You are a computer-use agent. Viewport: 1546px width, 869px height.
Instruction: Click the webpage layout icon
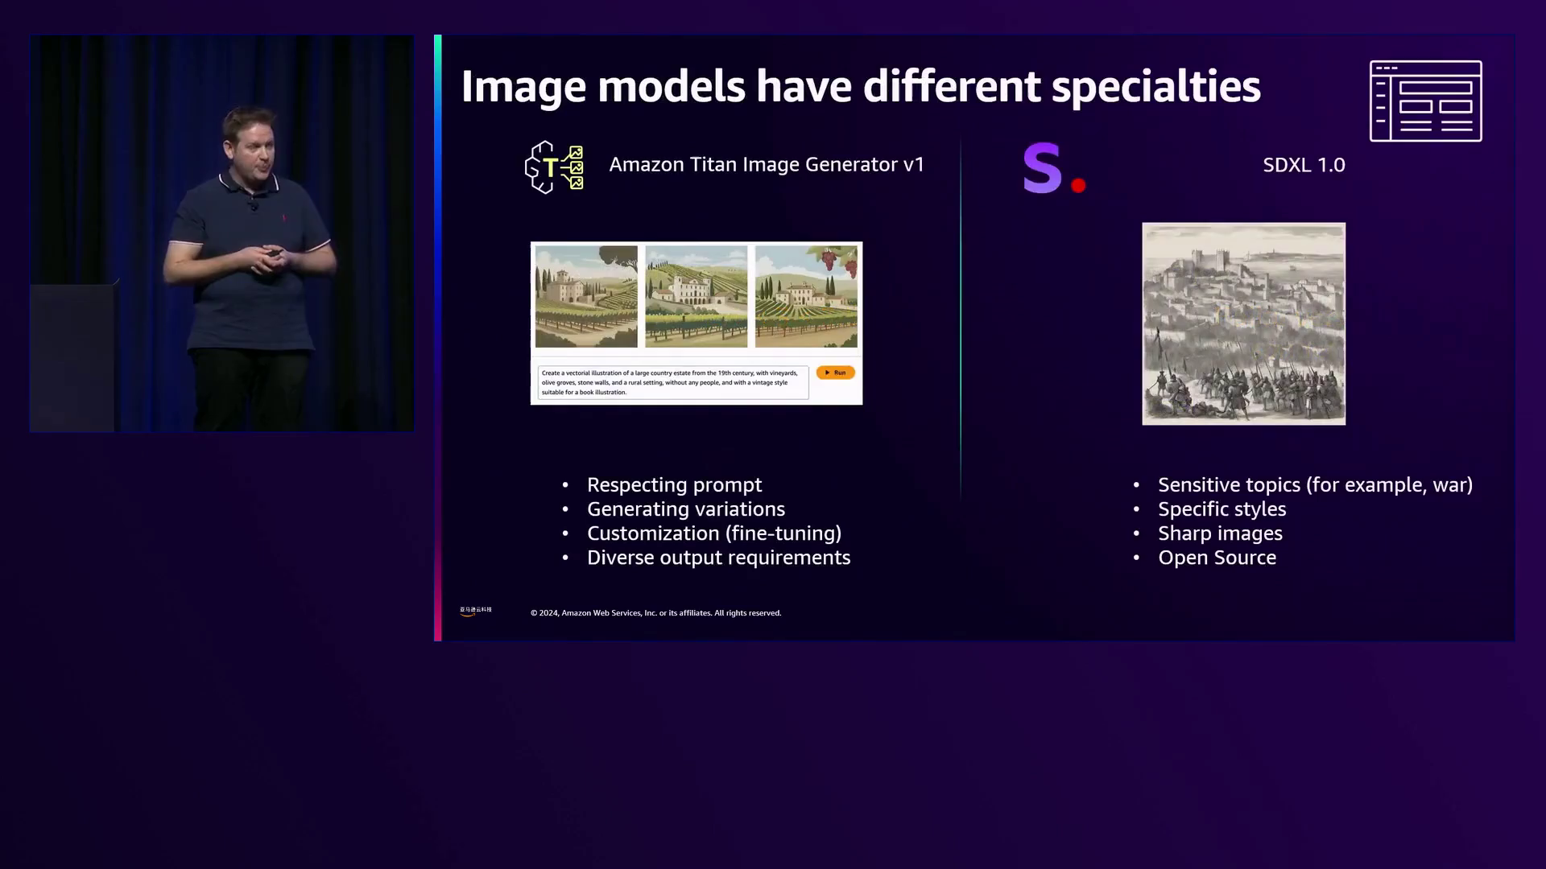coord(1425,101)
